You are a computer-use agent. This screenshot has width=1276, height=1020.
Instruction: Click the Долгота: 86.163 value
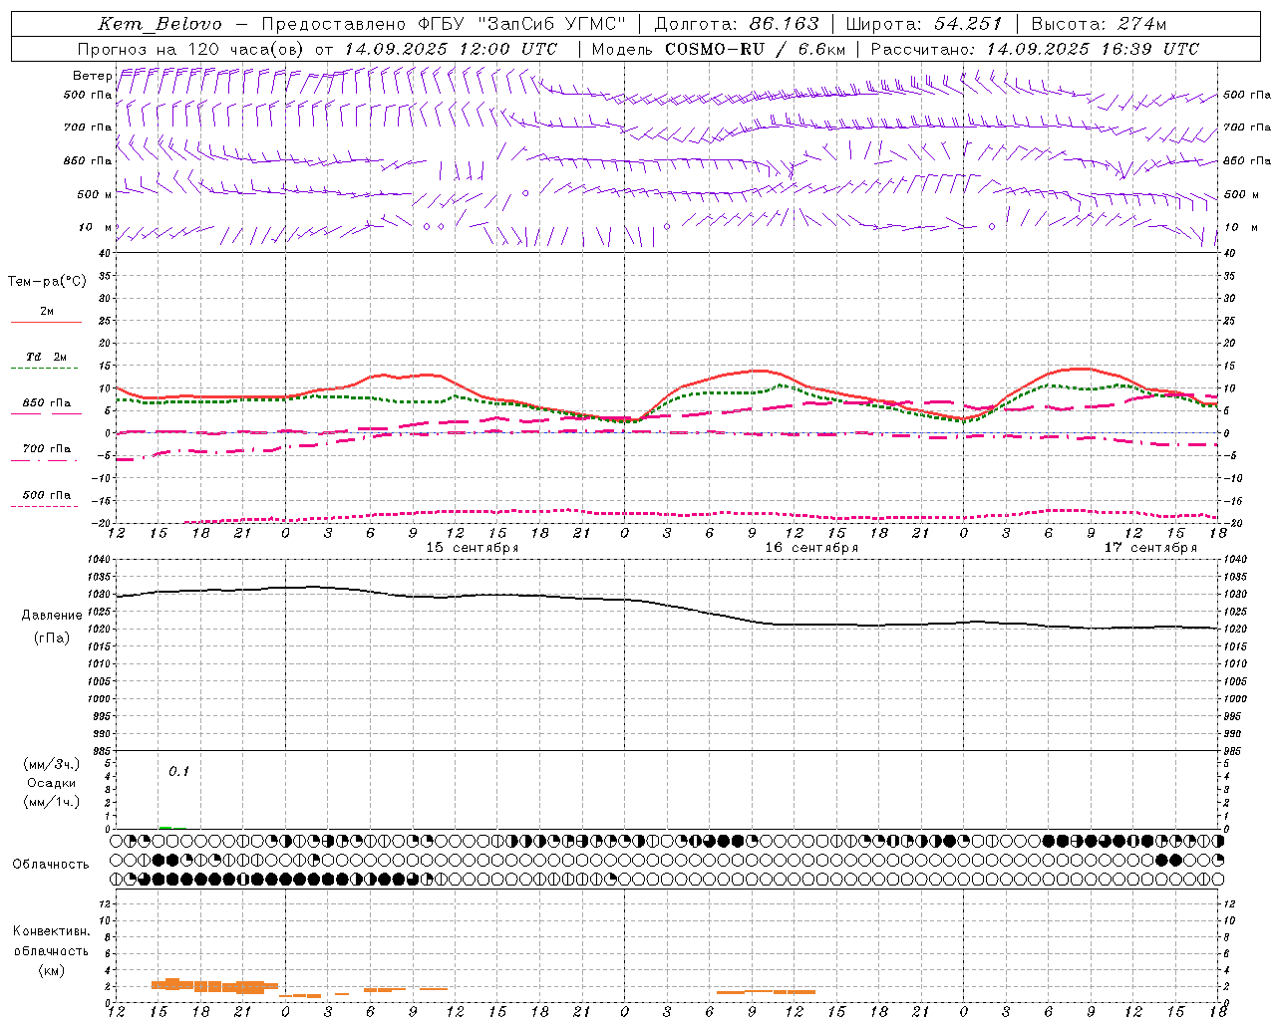tap(737, 24)
